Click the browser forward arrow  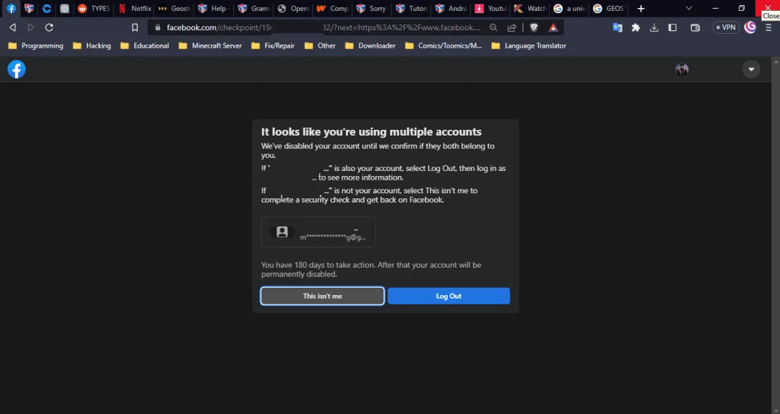click(31, 27)
